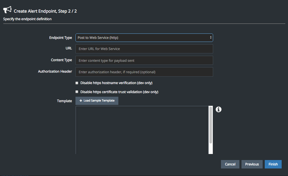The image size is (288, 176).
Task: Toggle Disable https certificate trust validation checkbox
Action: coord(77,92)
